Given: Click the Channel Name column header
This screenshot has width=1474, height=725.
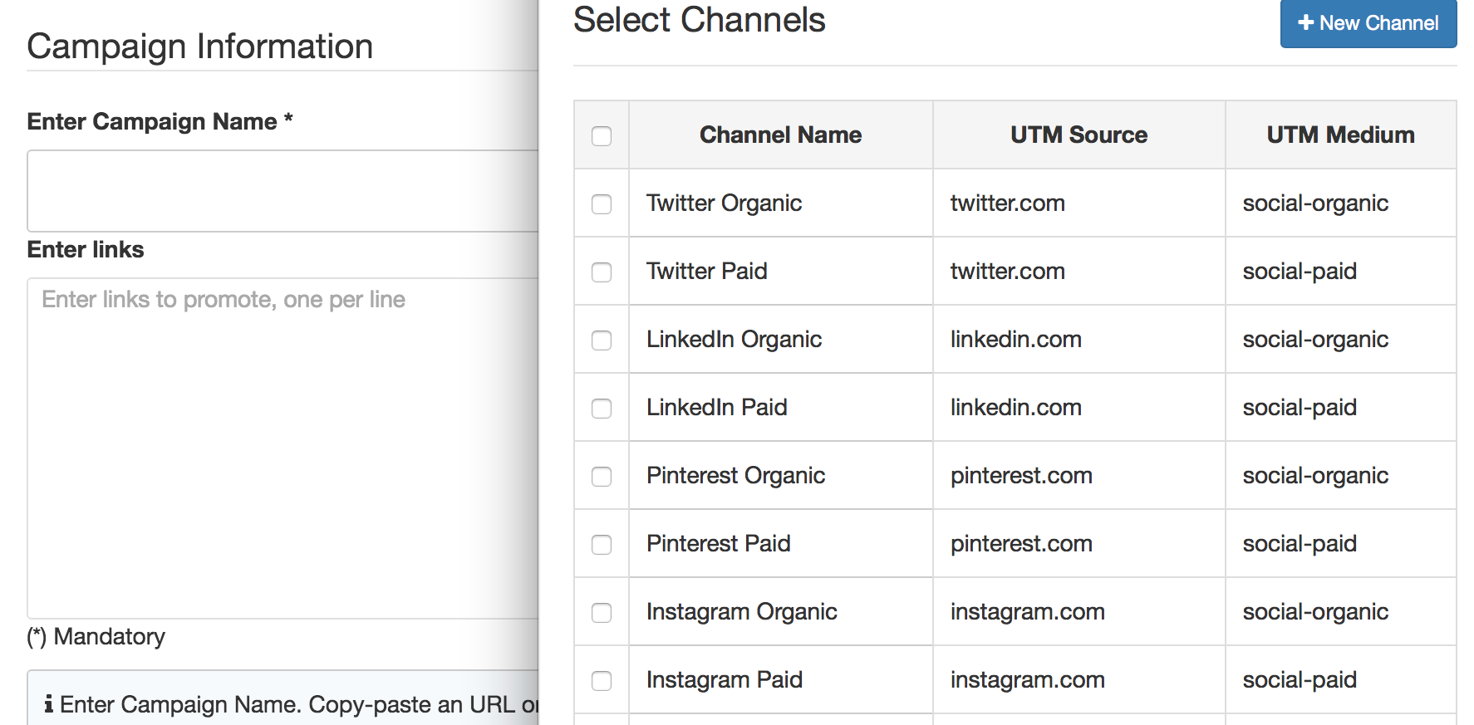Looking at the screenshot, I should click(x=780, y=135).
